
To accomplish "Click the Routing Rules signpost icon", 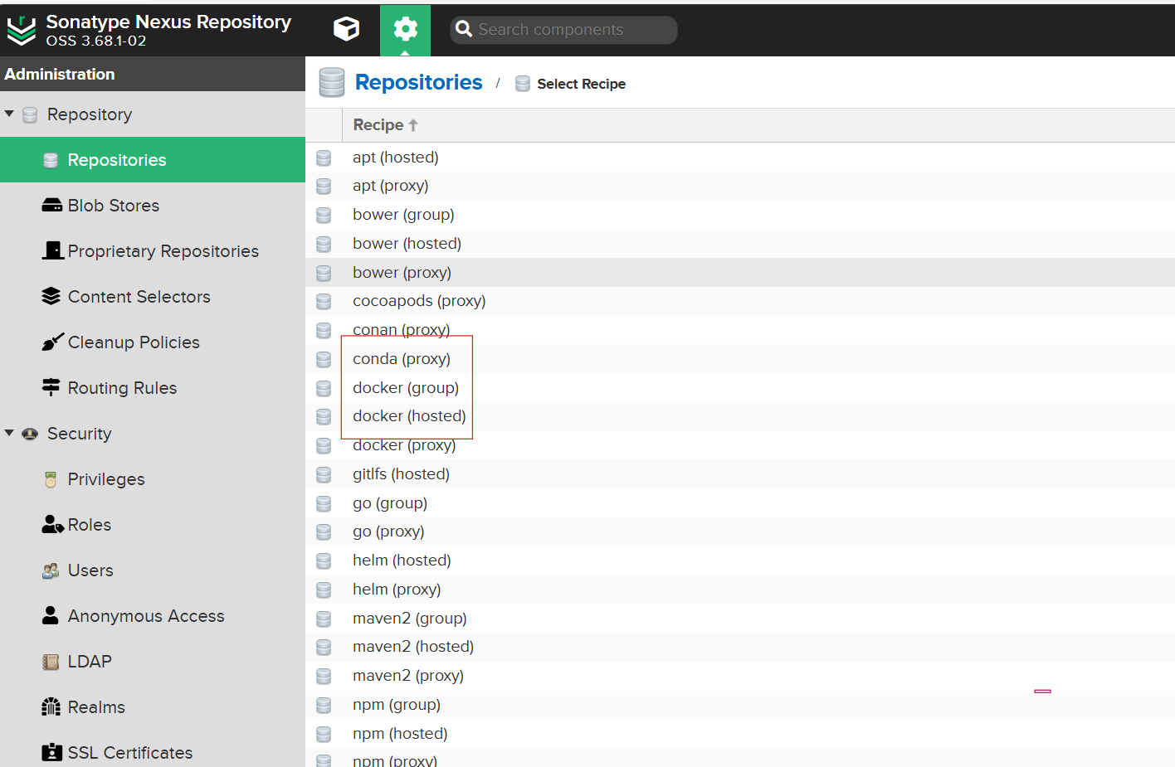I will coord(51,387).
